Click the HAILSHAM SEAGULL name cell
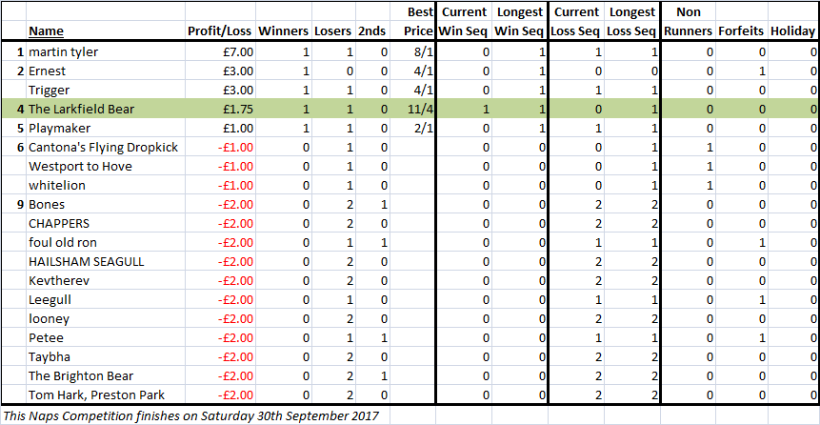The width and height of the screenshot is (820, 425). (x=105, y=262)
